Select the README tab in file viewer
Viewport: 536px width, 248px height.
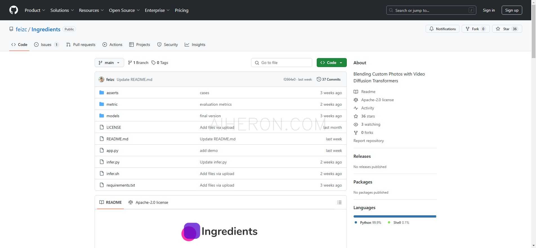click(111, 202)
